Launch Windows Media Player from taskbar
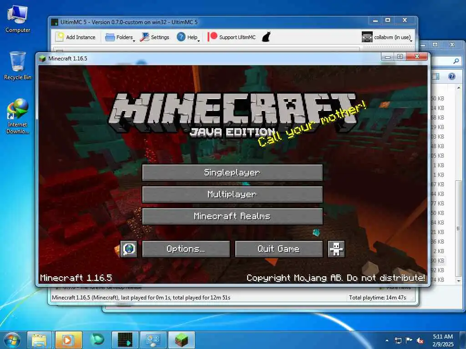Image resolution: width=466 pixels, height=349 pixels. pyautogui.click(x=68, y=340)
